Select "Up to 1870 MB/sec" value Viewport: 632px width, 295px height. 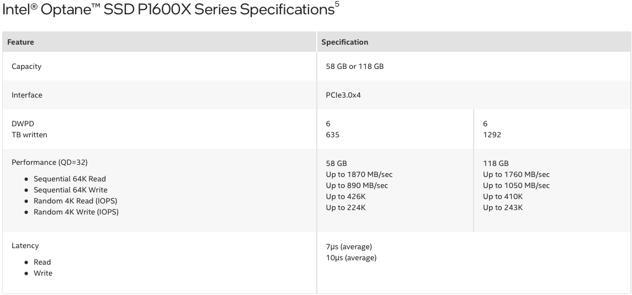359,174
